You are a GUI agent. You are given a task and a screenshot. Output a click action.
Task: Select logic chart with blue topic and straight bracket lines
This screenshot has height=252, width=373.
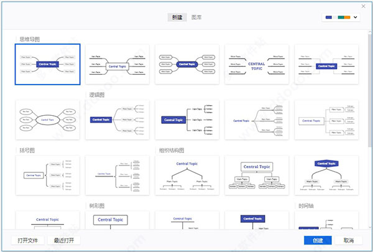coord(187,120)
